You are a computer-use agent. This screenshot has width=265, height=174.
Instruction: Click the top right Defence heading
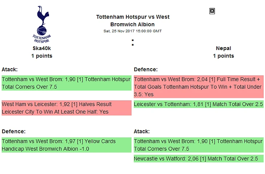point(145,69)
